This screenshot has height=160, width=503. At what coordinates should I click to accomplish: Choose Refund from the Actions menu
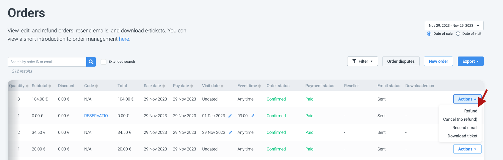(x=471, y=111)
